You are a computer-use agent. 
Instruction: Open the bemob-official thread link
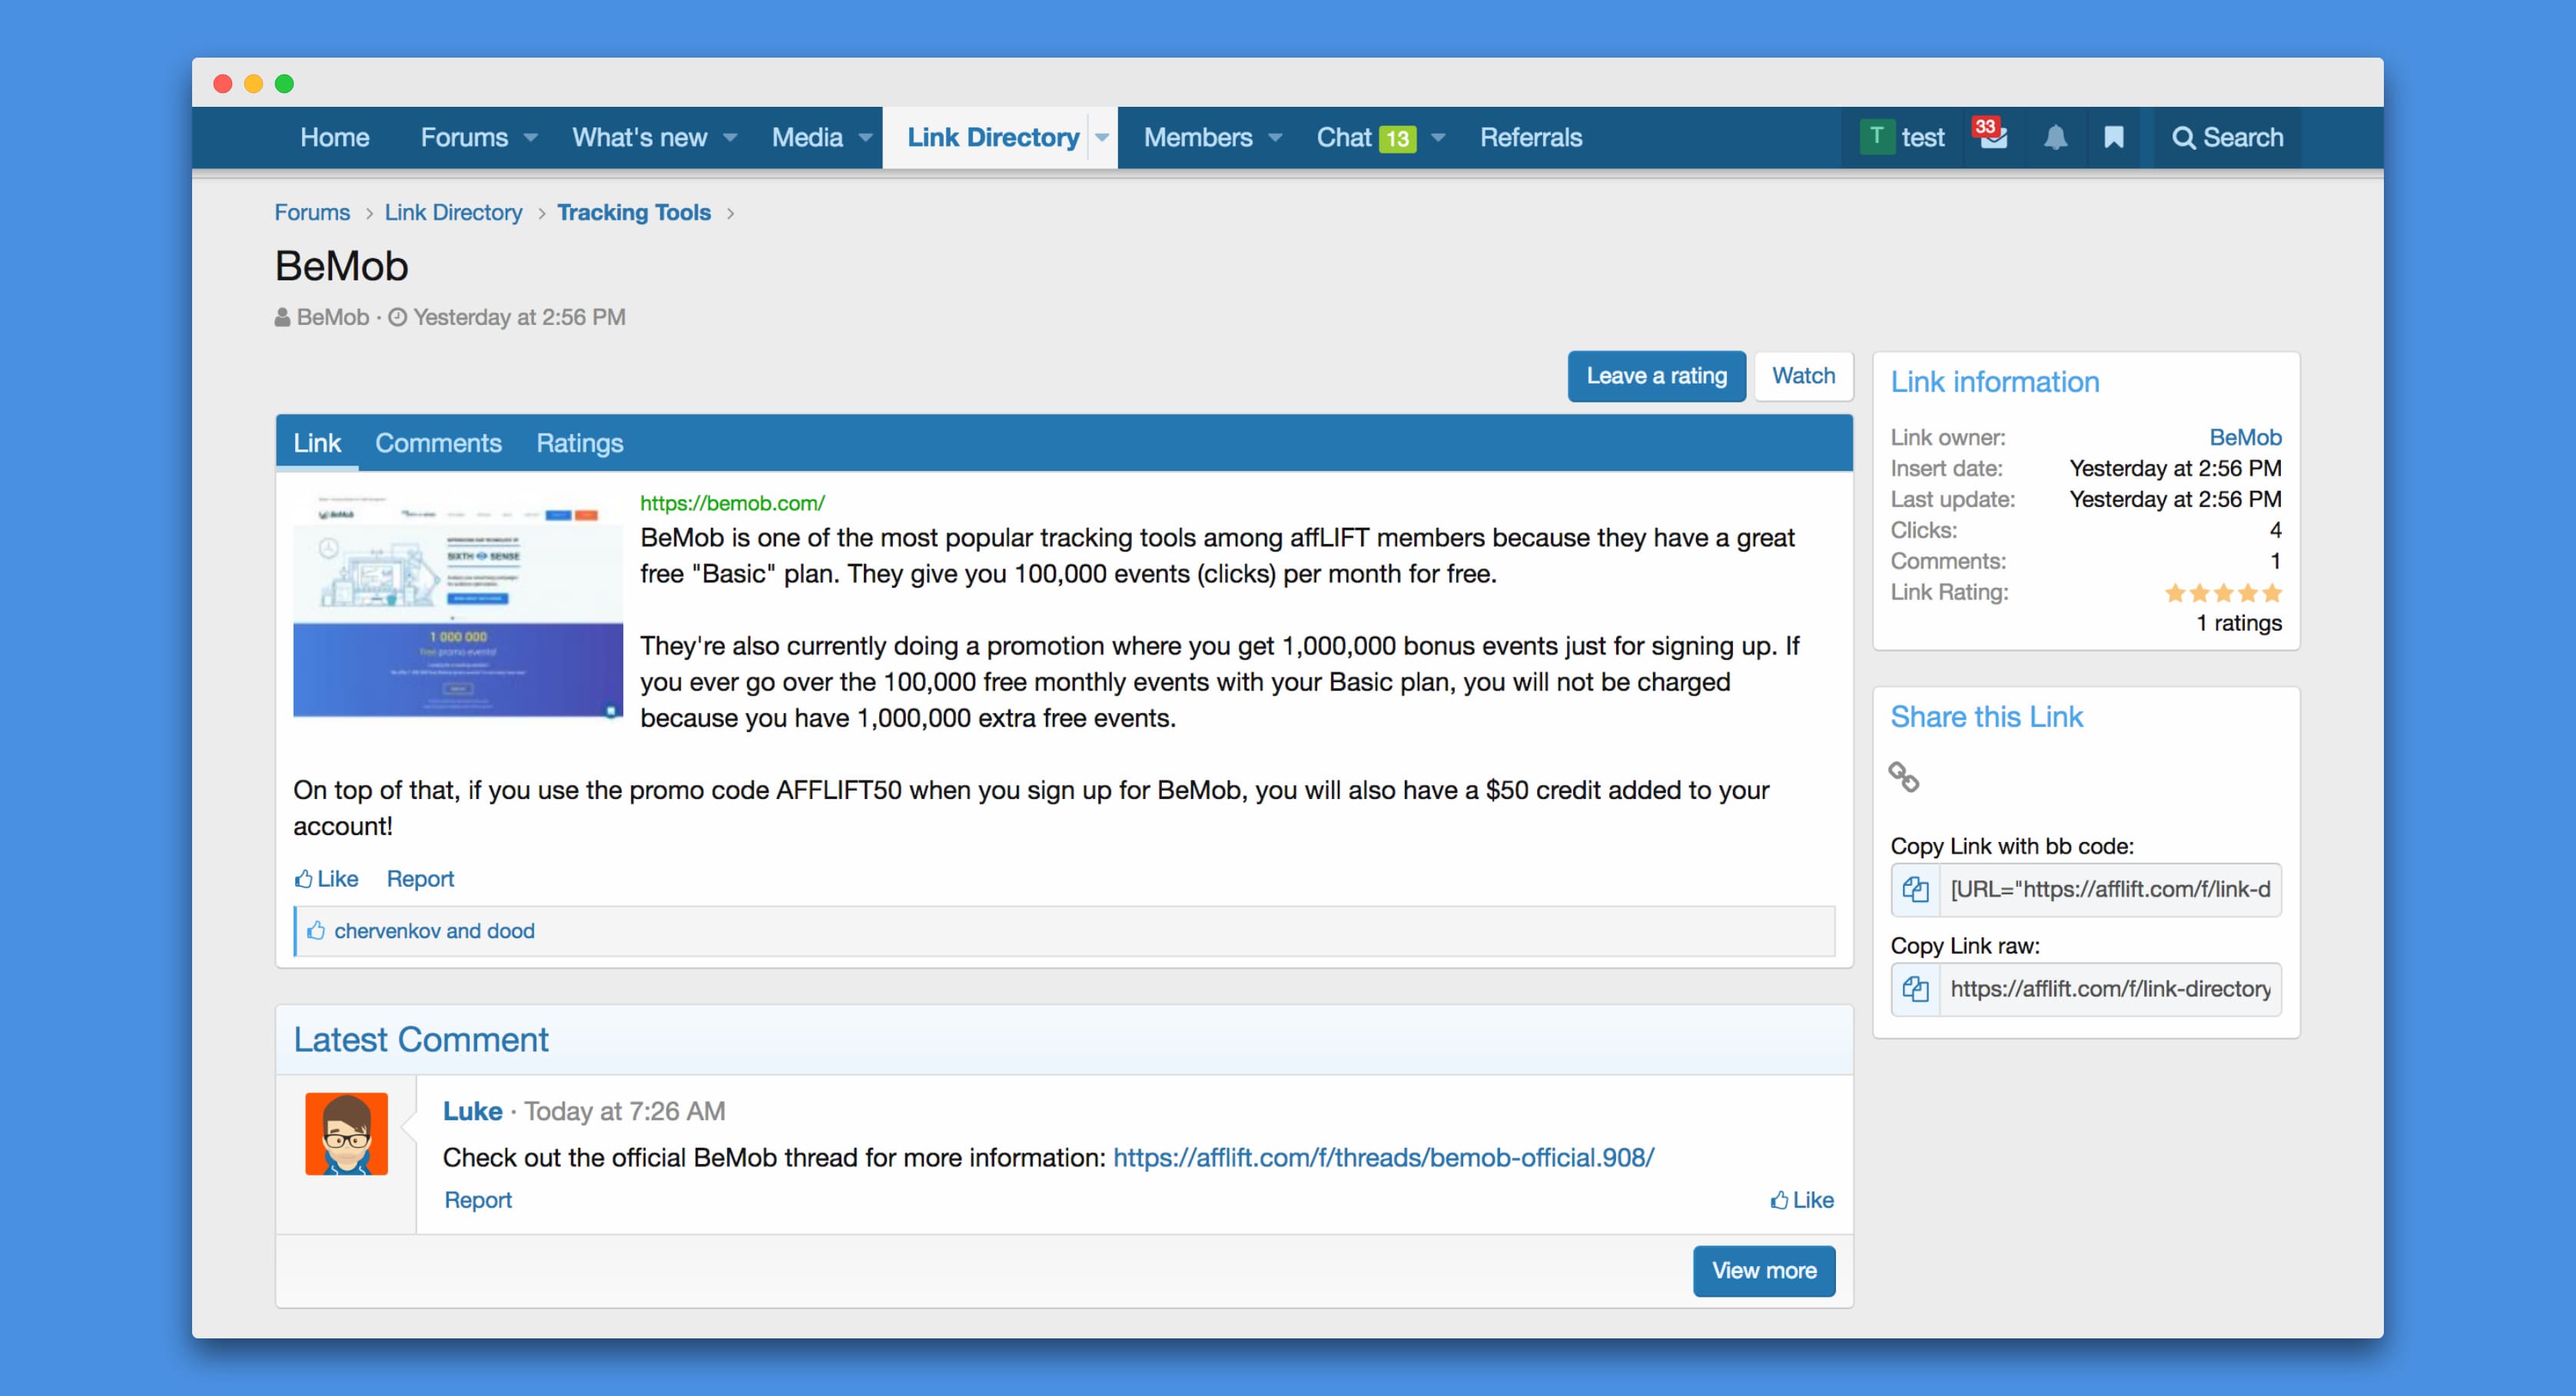(1384, 1157)
